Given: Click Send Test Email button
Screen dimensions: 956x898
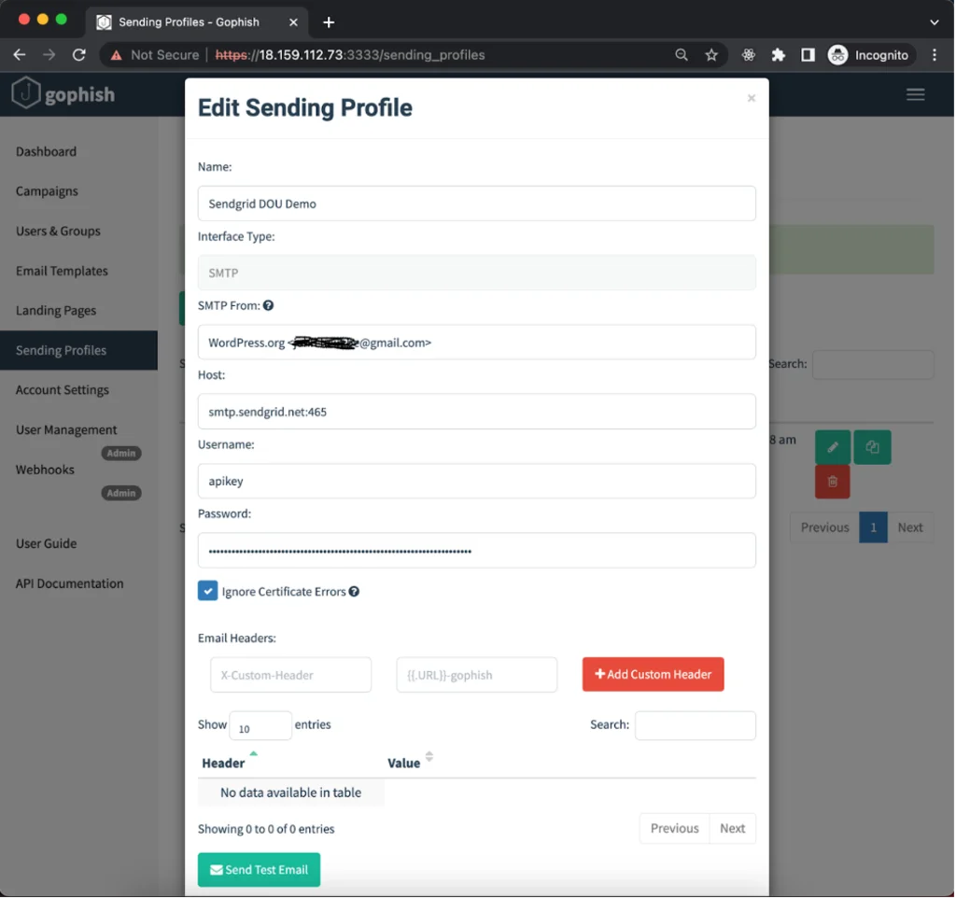Looking at the screenshot, I should (x=259, y=869).
